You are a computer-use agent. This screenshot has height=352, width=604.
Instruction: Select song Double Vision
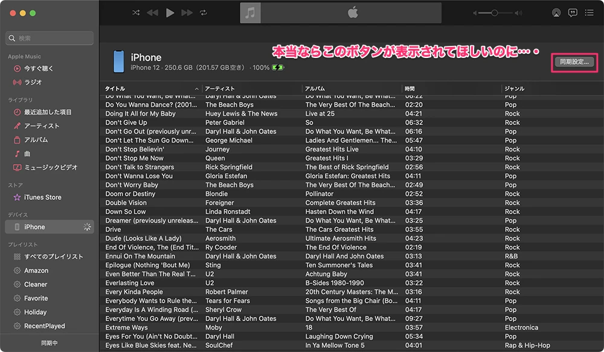coord(126,203)
